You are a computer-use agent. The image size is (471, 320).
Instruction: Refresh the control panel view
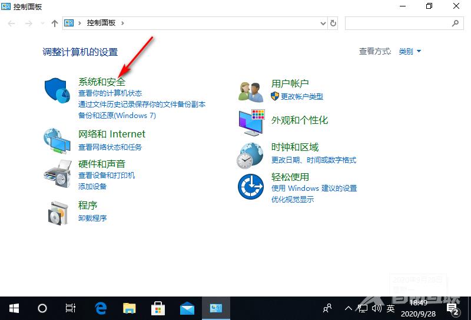[x=333, y=23]
